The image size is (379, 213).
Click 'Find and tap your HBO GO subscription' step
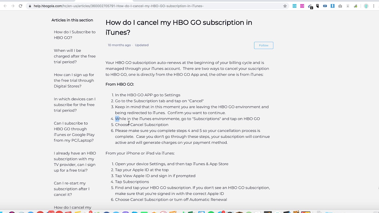click(x=192, y=191)
